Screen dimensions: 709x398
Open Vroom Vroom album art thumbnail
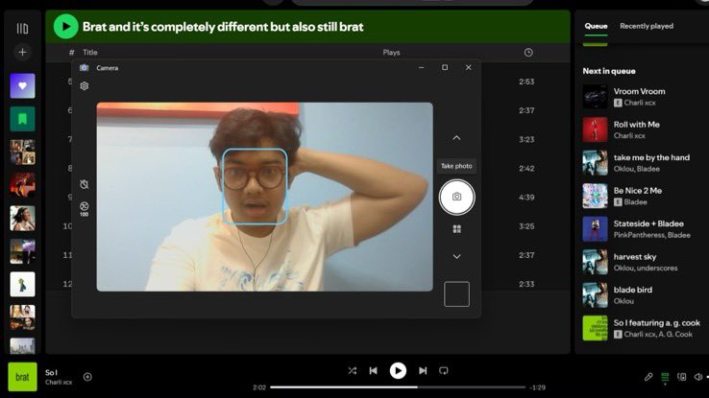(595, 97)
